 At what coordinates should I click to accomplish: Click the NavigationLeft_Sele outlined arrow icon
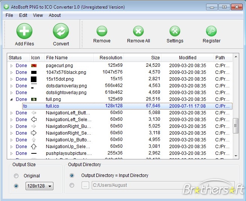[34, 120]
